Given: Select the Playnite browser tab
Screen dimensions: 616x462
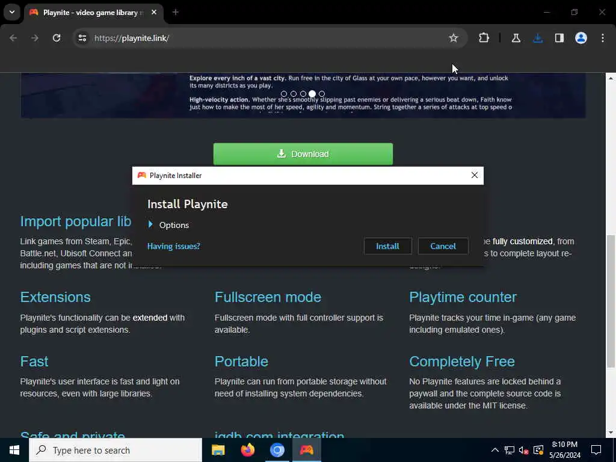Looking at the screenshot, I should pos(93,13).
